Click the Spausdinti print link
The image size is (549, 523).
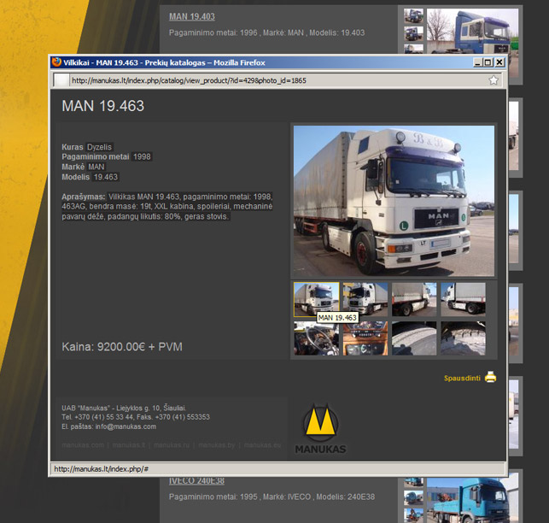pyautogui.click(x=462, y=379)
